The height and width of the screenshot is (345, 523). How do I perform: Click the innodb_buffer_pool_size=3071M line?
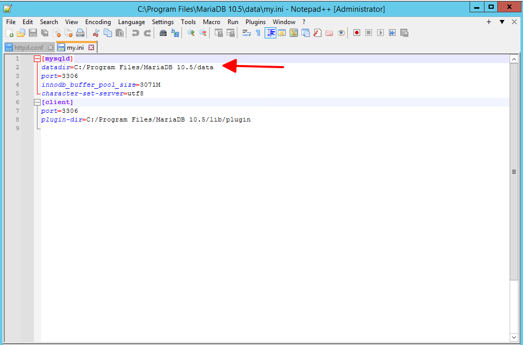101,85
